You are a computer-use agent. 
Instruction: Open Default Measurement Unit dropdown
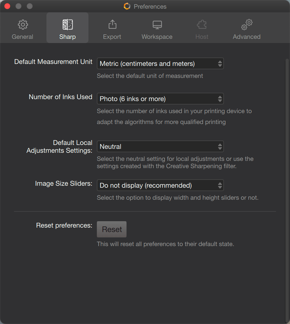pos(160,63)
